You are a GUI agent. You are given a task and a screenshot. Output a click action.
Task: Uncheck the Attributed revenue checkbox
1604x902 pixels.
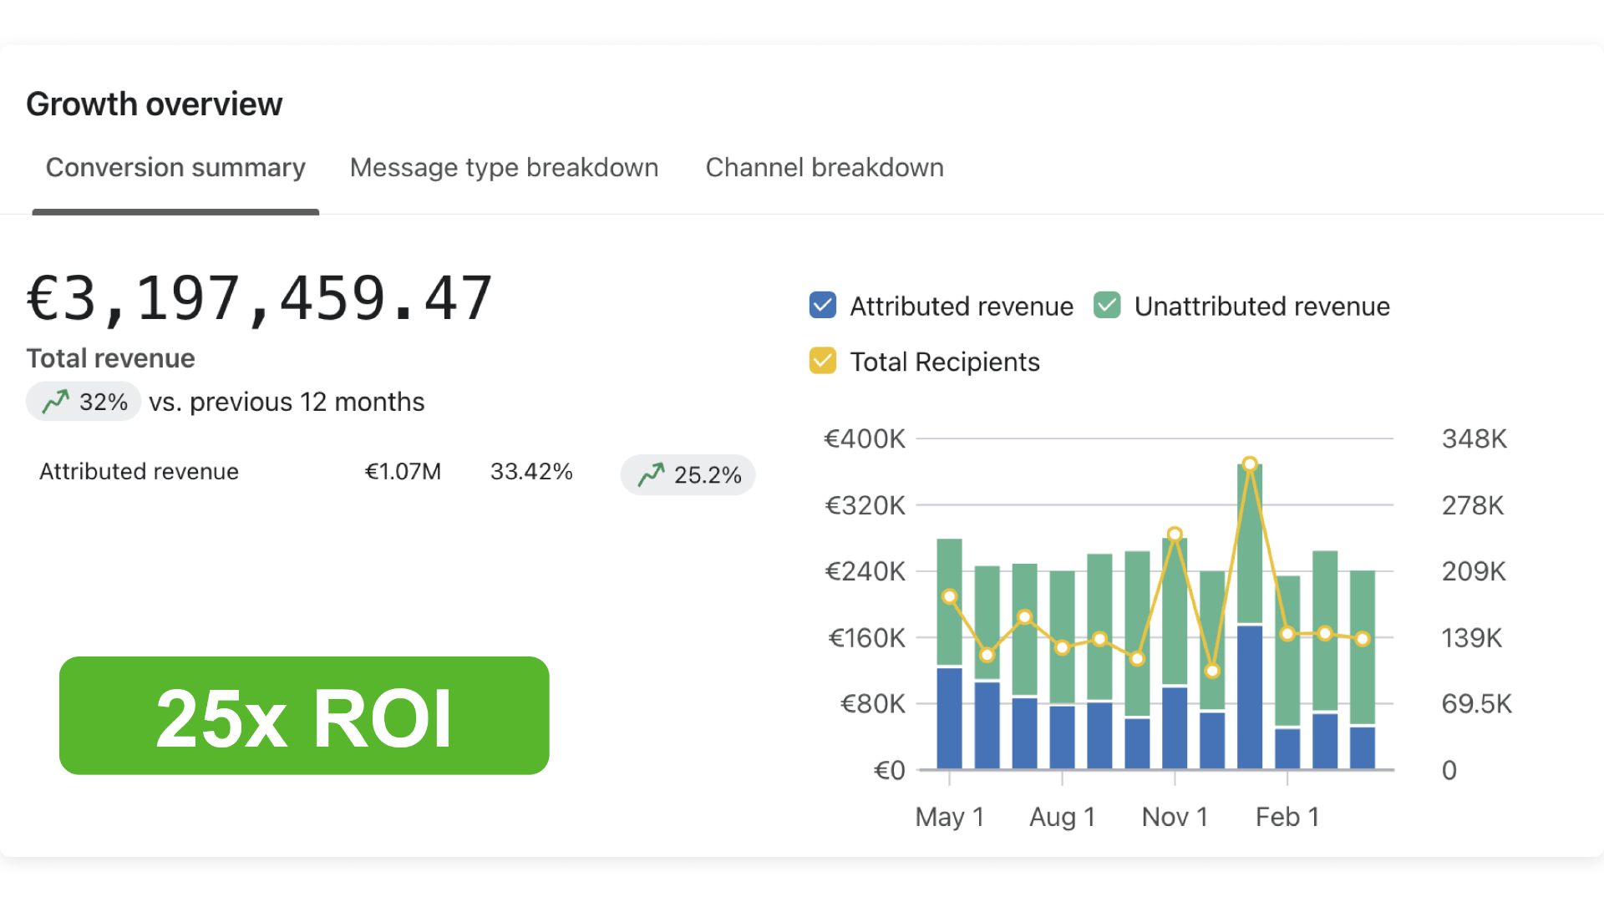pos(823,306)
